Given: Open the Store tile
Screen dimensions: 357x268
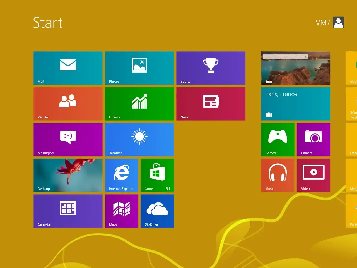Looking at the screenshot, I should tap(157, 175).
